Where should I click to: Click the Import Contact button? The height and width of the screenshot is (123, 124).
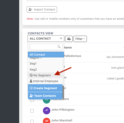point(42,9)
